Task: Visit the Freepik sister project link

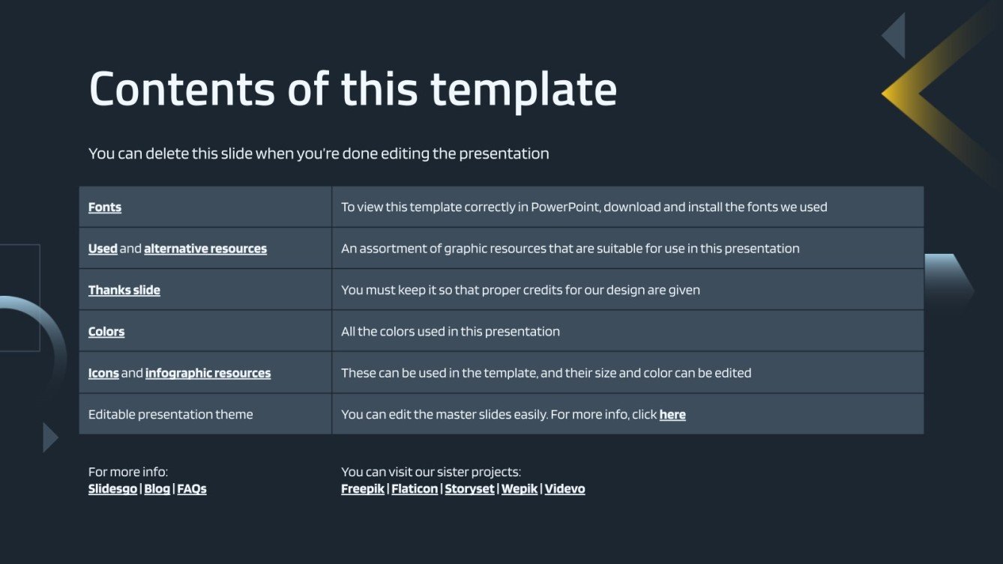Action: click(x=363, y=489)
